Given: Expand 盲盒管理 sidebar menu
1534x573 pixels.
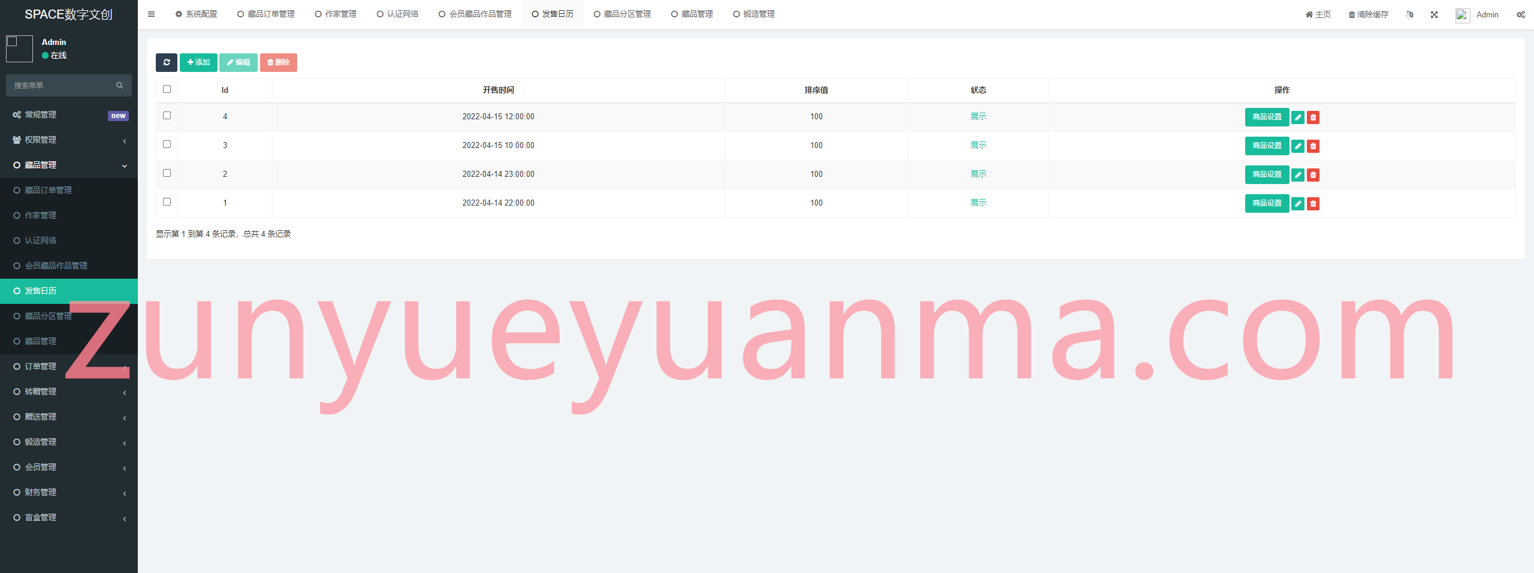Looking at the screenshot, I should [x=69, y=518].
